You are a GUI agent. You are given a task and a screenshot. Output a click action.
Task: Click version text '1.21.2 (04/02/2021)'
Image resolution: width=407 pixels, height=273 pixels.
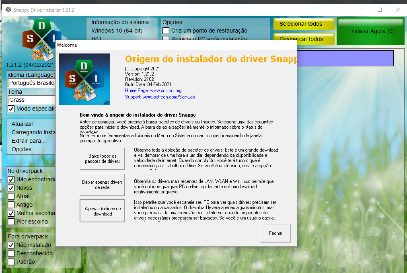31,65
